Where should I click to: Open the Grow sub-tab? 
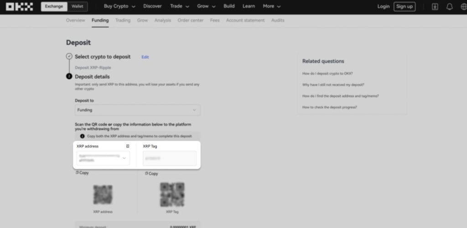click(142, 20)
